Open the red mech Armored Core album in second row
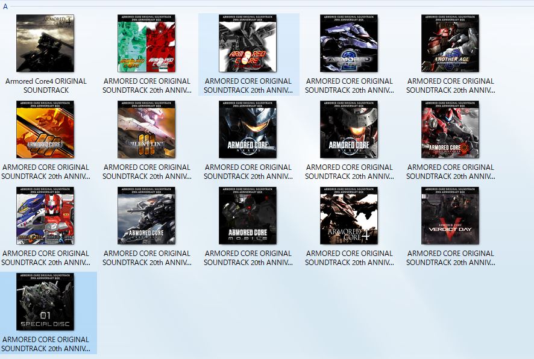 coord(450,130)
